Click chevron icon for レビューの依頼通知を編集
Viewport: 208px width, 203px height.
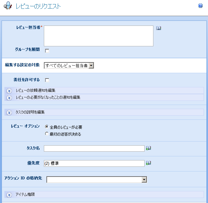click(x=9, y=91)
